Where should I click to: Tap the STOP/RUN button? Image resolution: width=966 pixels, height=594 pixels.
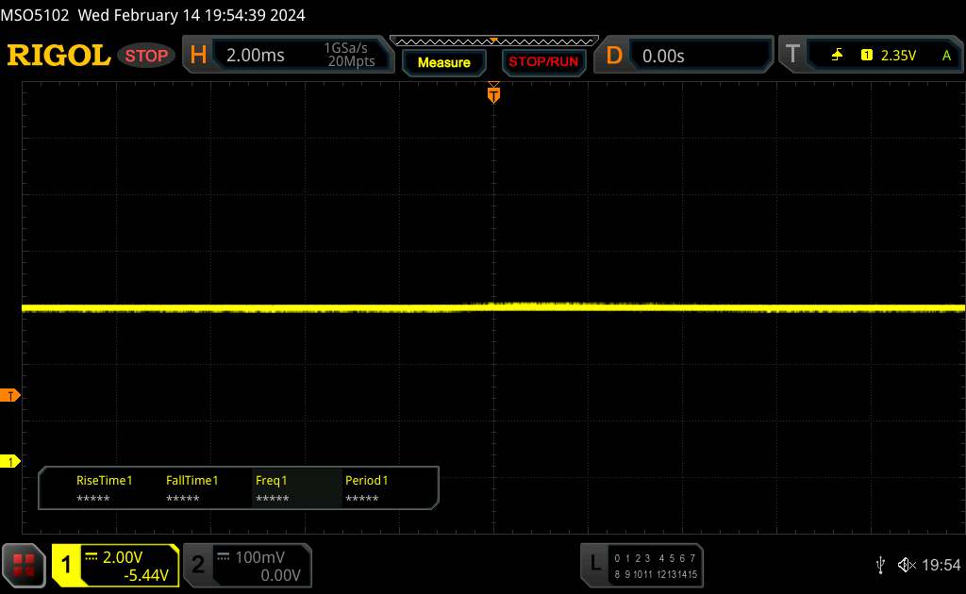coord(543,62)
